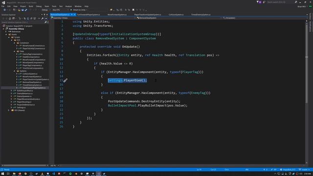
Task: Click the Visual Studio taskbar icon
Action: coord(98,174)
